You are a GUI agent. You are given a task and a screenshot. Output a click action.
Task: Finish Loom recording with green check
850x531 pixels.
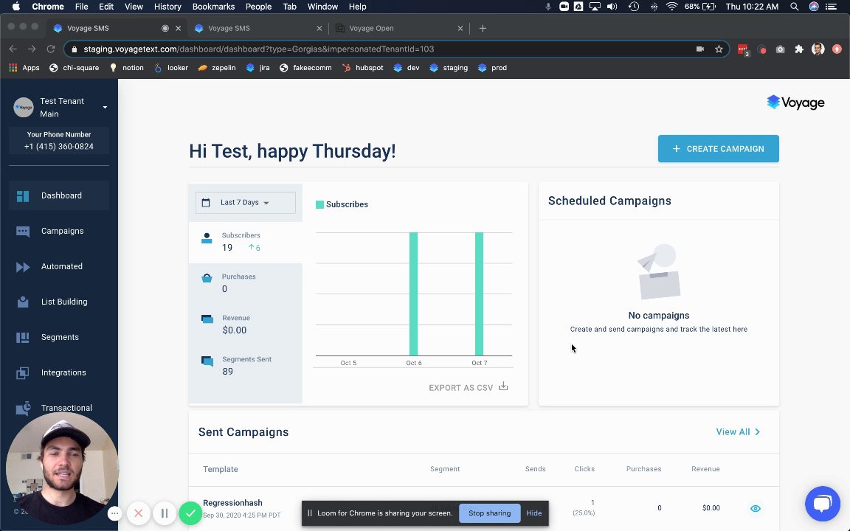click(190, 513)
